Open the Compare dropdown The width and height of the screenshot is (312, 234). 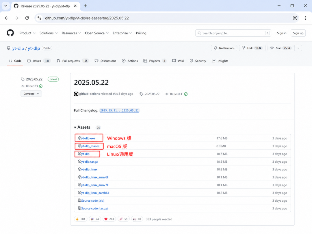click(31, 94)
